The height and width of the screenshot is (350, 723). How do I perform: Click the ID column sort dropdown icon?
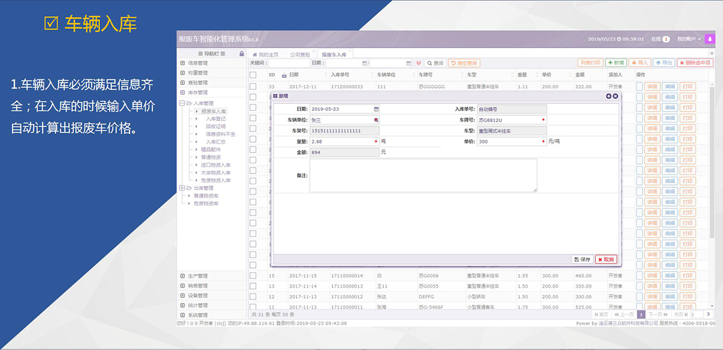click(284, 75)
